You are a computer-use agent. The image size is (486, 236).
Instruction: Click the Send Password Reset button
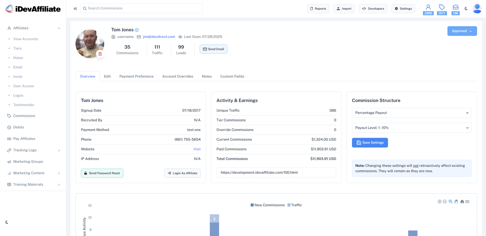(x=102, y=173)
